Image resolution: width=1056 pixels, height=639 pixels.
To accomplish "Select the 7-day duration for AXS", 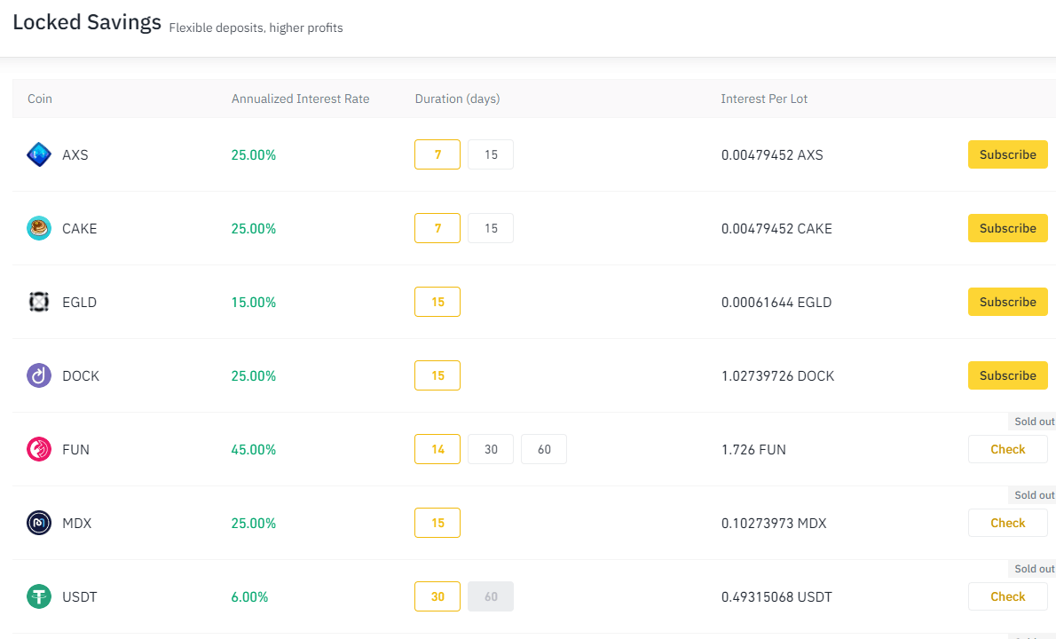I will [x=437, y=154].
